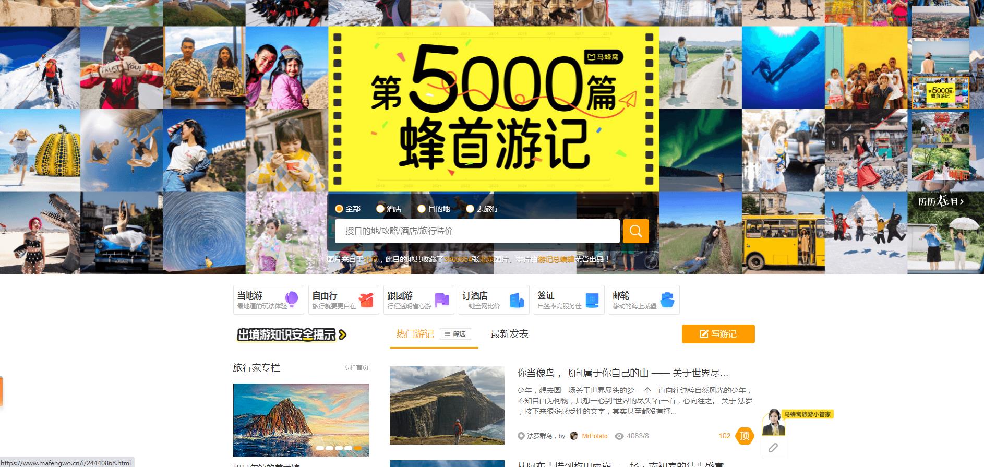Click the 自由行 category label
This screenshot has width=984, height=467.
coord(325,295)
